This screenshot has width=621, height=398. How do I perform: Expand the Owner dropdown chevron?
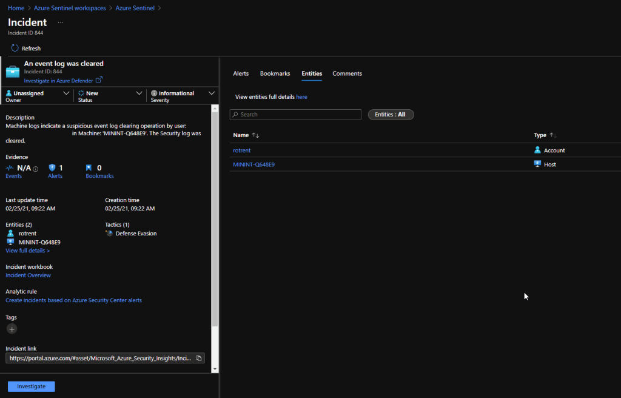66,93
